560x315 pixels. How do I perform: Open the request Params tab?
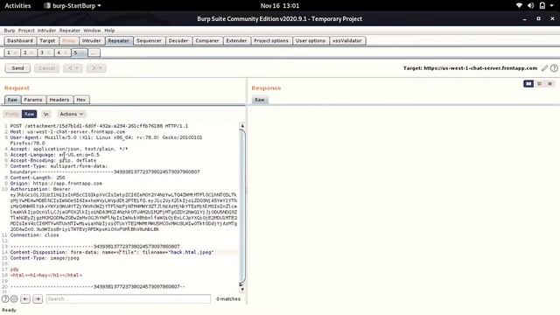coord(33,100)
